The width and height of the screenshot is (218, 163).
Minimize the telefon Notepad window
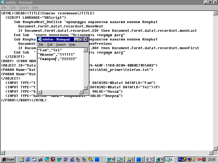[76, 39]
